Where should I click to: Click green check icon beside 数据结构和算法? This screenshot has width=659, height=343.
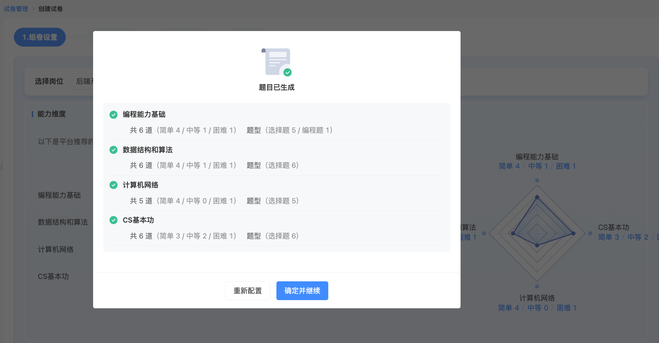point(114,150)
